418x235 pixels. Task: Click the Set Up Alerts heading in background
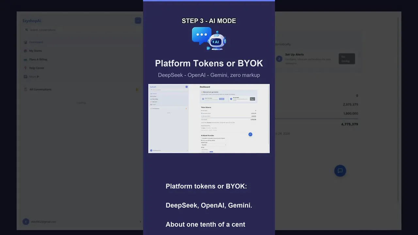pos(295,55)
